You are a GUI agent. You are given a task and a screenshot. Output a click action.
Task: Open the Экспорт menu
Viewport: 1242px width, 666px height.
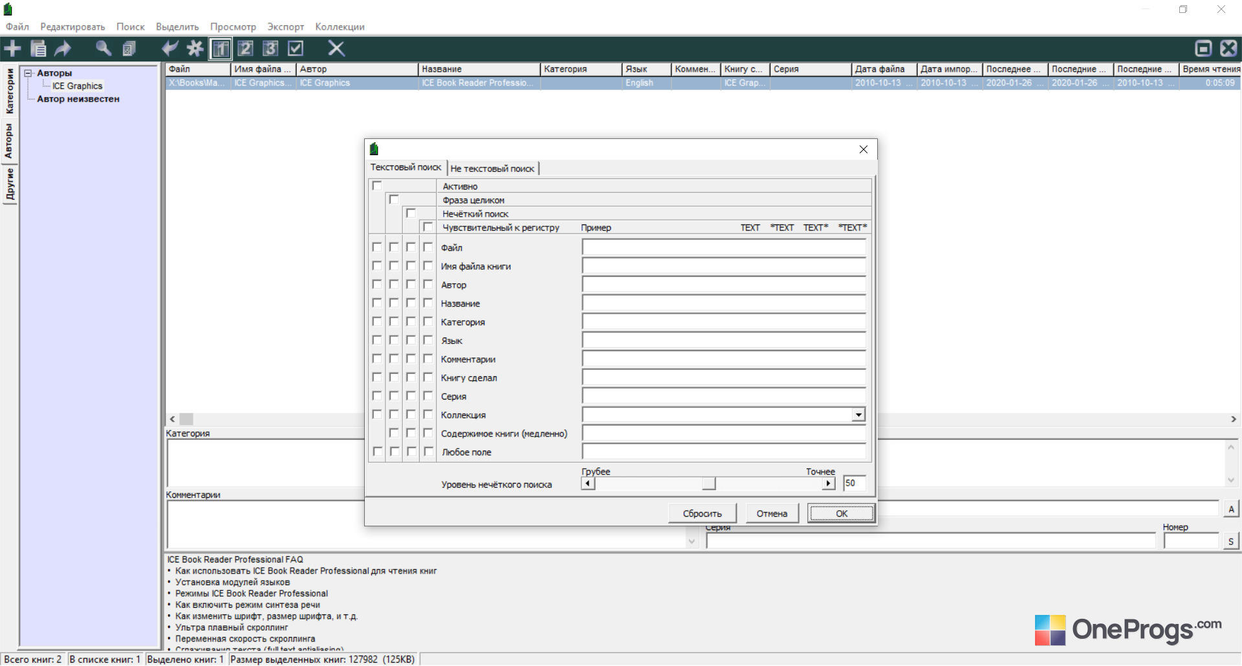[x=286, y=27]
